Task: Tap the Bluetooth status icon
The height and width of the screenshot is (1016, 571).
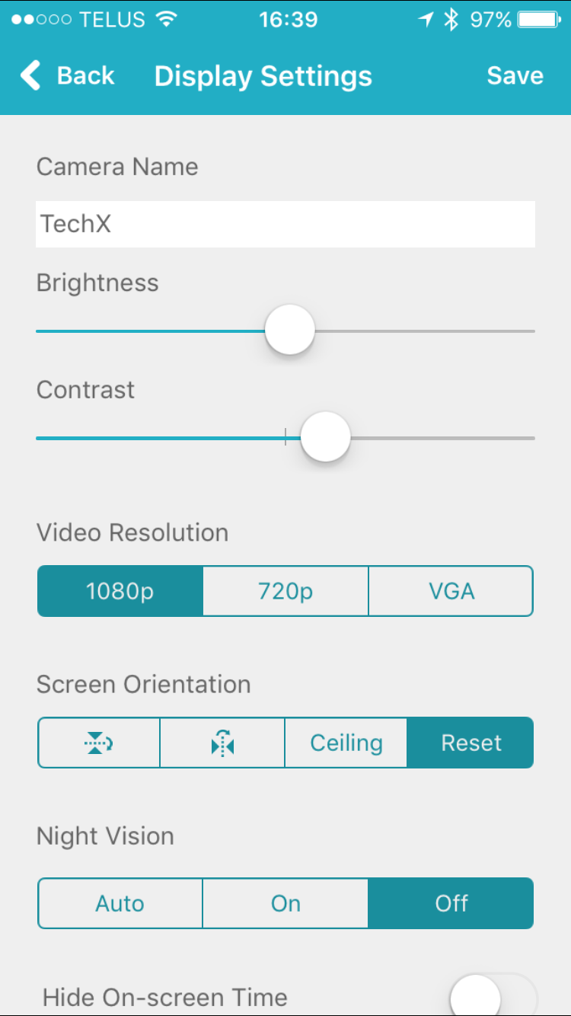Action: (451, 21)
